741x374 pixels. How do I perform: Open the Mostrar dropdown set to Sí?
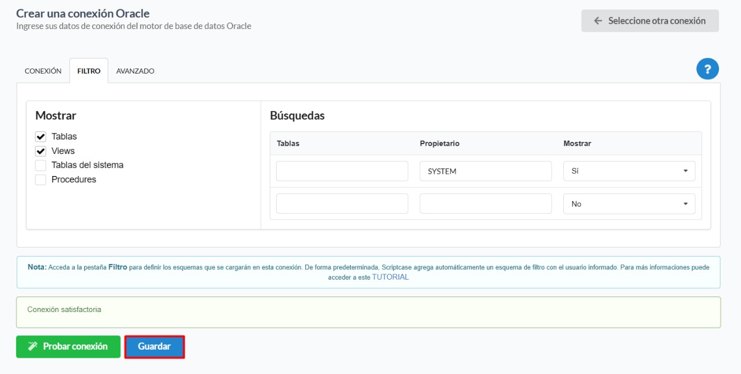pos(629,171)
